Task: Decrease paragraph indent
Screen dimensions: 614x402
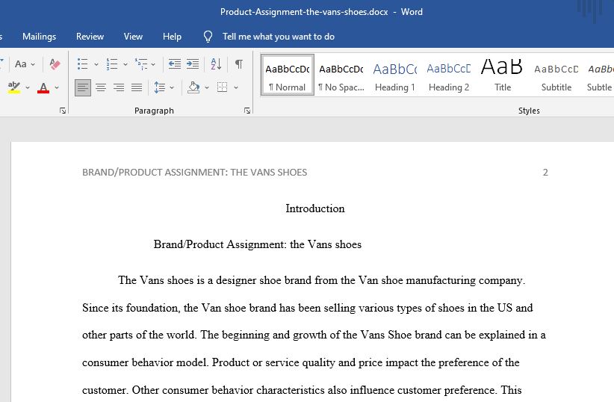Action: 175,64
